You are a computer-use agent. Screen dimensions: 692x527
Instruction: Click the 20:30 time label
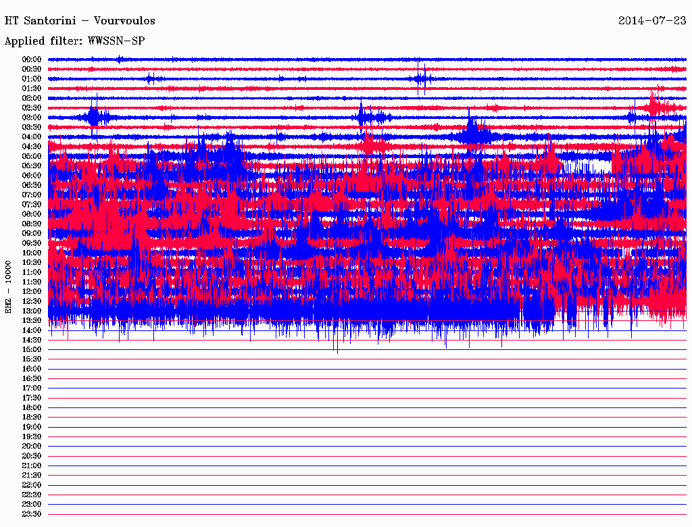coord(32,456)
